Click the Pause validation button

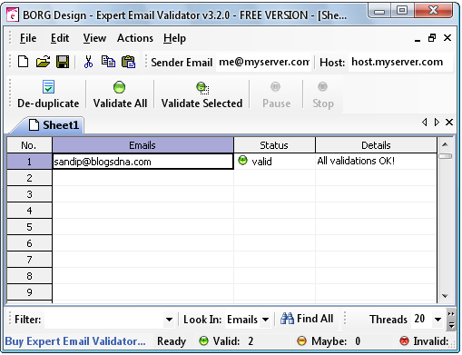276,94
